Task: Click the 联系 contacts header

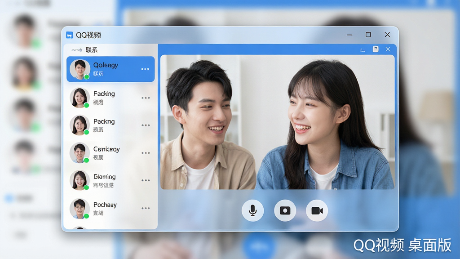Action: click(92, 50)
